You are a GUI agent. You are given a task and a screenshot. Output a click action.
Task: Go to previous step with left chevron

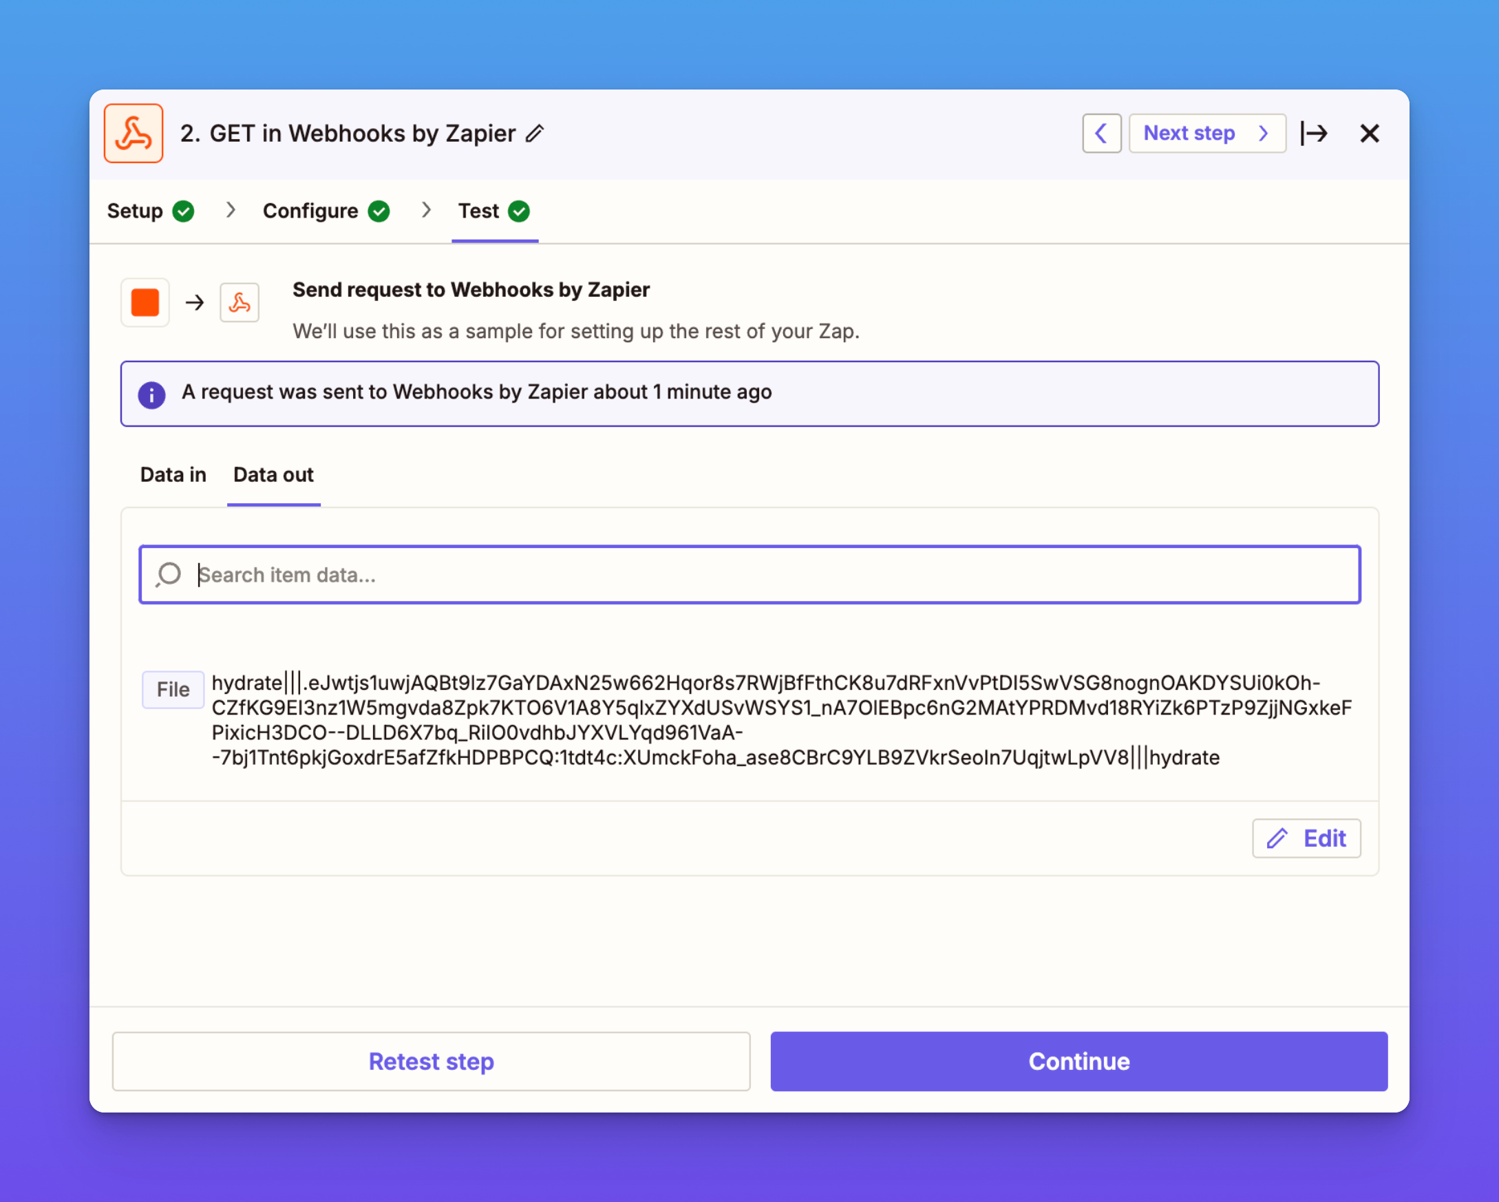coord(1101,133)
